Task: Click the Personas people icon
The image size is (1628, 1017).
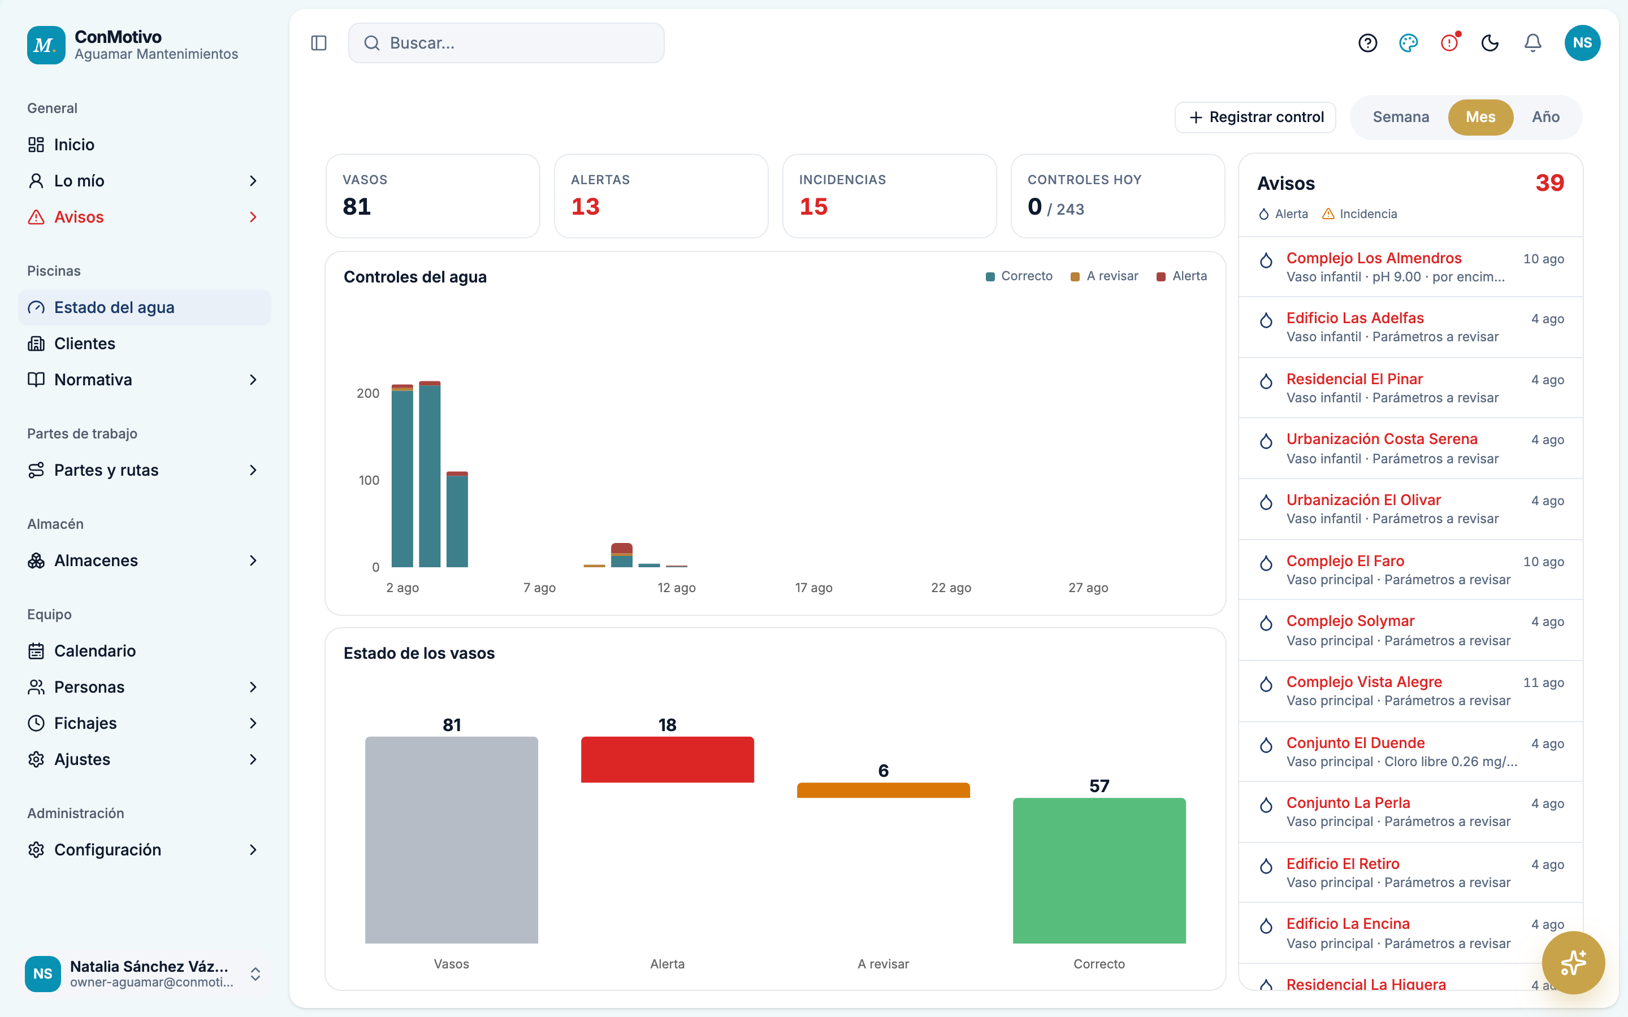Action: [x=36, y=688]
